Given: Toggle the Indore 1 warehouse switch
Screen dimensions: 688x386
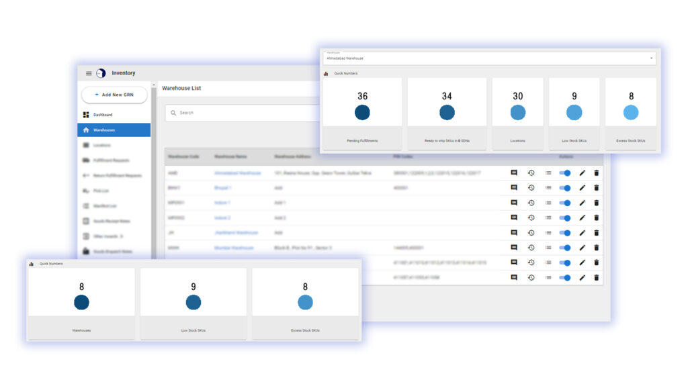Looking at the screenshot, I should [x=565, y=203].
